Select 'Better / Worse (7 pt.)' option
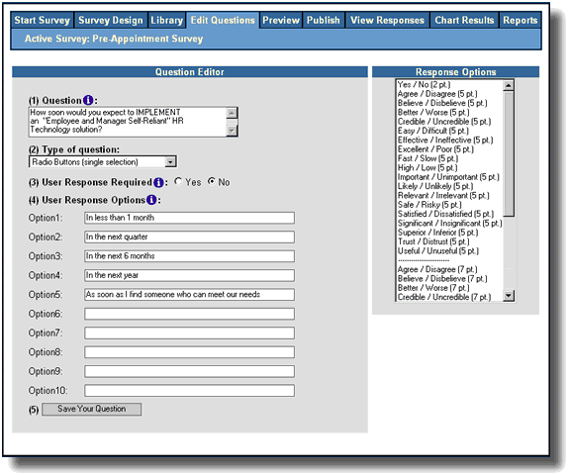Screen dimensions: 569x475 tap(433, 288)
